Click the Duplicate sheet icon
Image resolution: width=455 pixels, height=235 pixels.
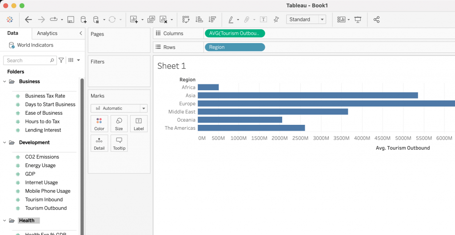coord(151,20)
